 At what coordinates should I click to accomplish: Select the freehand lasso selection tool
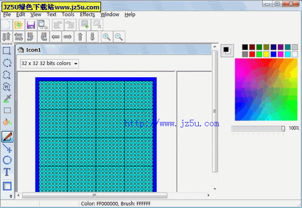pyautogui.click(x=7, y=74)
